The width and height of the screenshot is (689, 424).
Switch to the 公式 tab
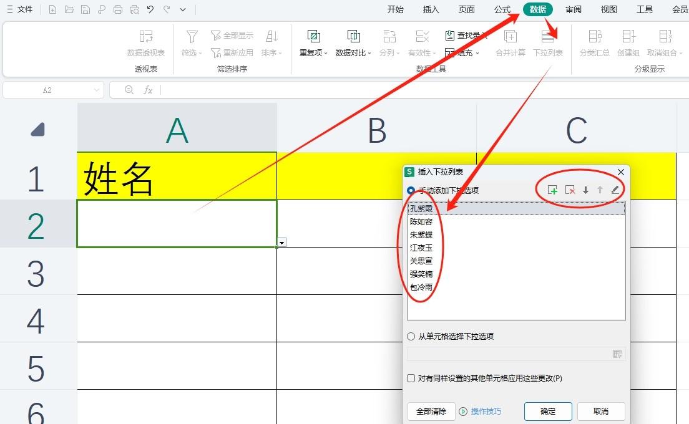point(502,9)
